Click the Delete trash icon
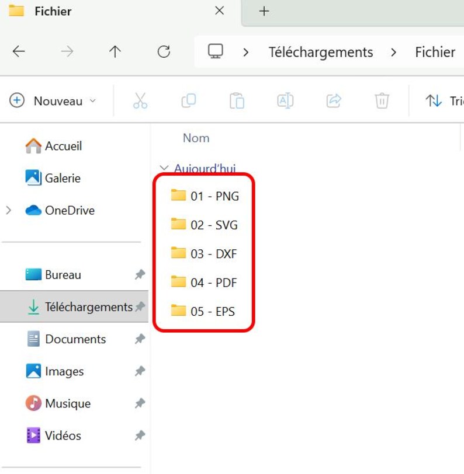Image resolution: width=464 pixels, height=474 pixels. 382,100
